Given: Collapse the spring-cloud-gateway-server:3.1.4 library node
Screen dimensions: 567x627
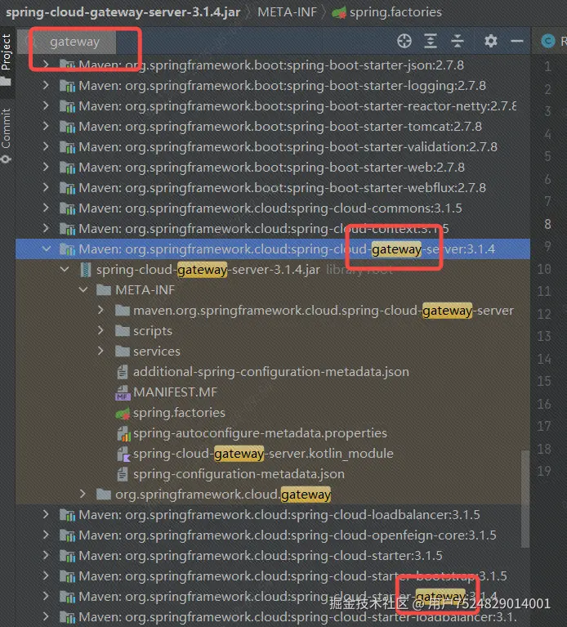Looking at the screenshot, I should [47, 249].
